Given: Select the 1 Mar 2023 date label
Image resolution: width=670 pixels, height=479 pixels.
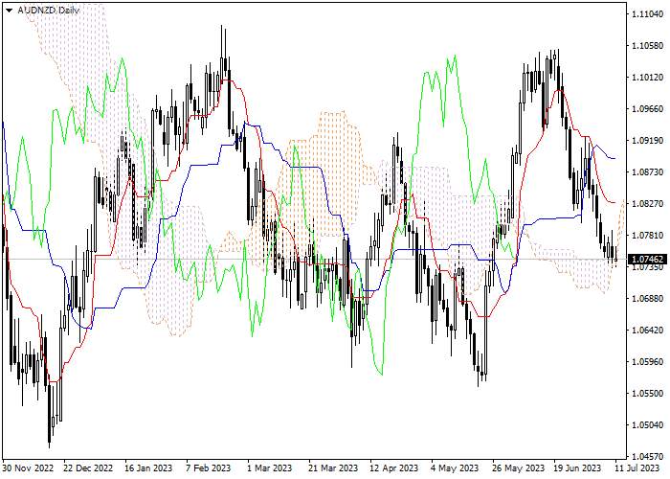Looking at the screenshot, I should coord(270,468).
